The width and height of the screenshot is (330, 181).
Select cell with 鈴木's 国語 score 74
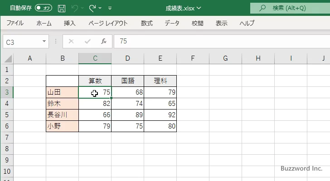pyautogui.click(x=127, y=104)
